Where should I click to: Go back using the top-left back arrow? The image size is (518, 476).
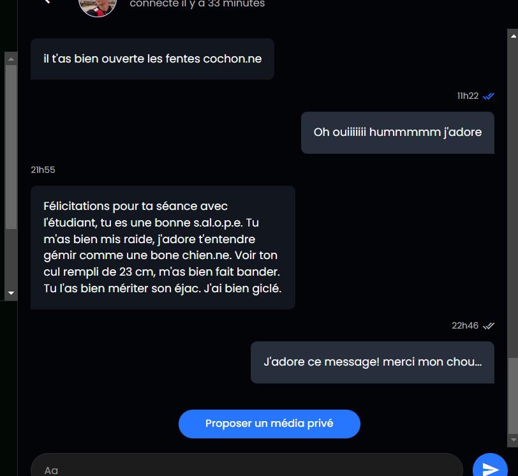[47, 1]
